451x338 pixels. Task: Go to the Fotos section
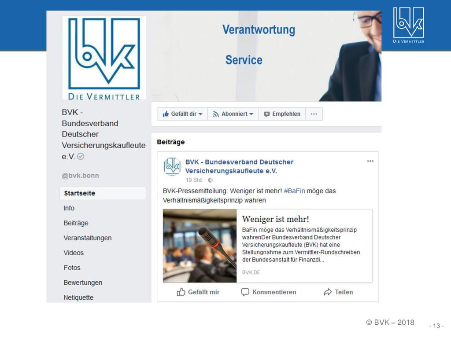(72, 268)
